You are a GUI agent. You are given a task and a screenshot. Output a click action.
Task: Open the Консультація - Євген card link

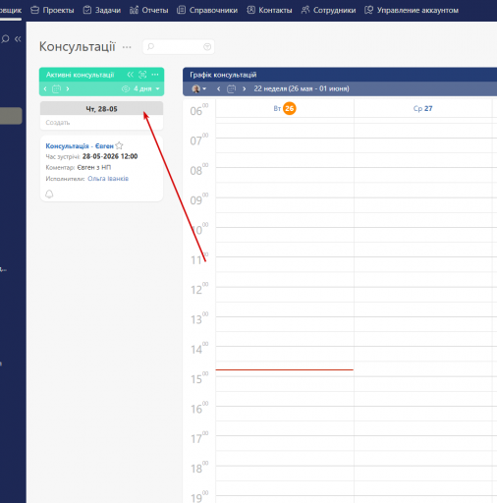80,146
